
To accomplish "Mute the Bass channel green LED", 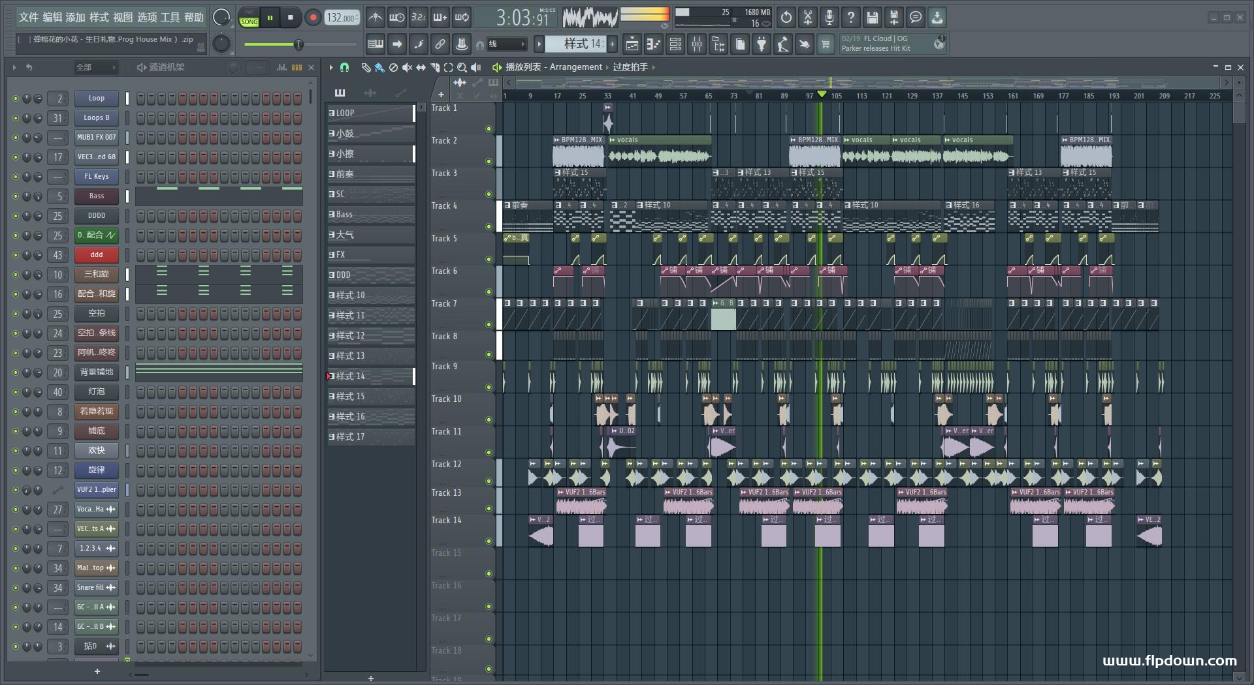I will click(16, 196).
